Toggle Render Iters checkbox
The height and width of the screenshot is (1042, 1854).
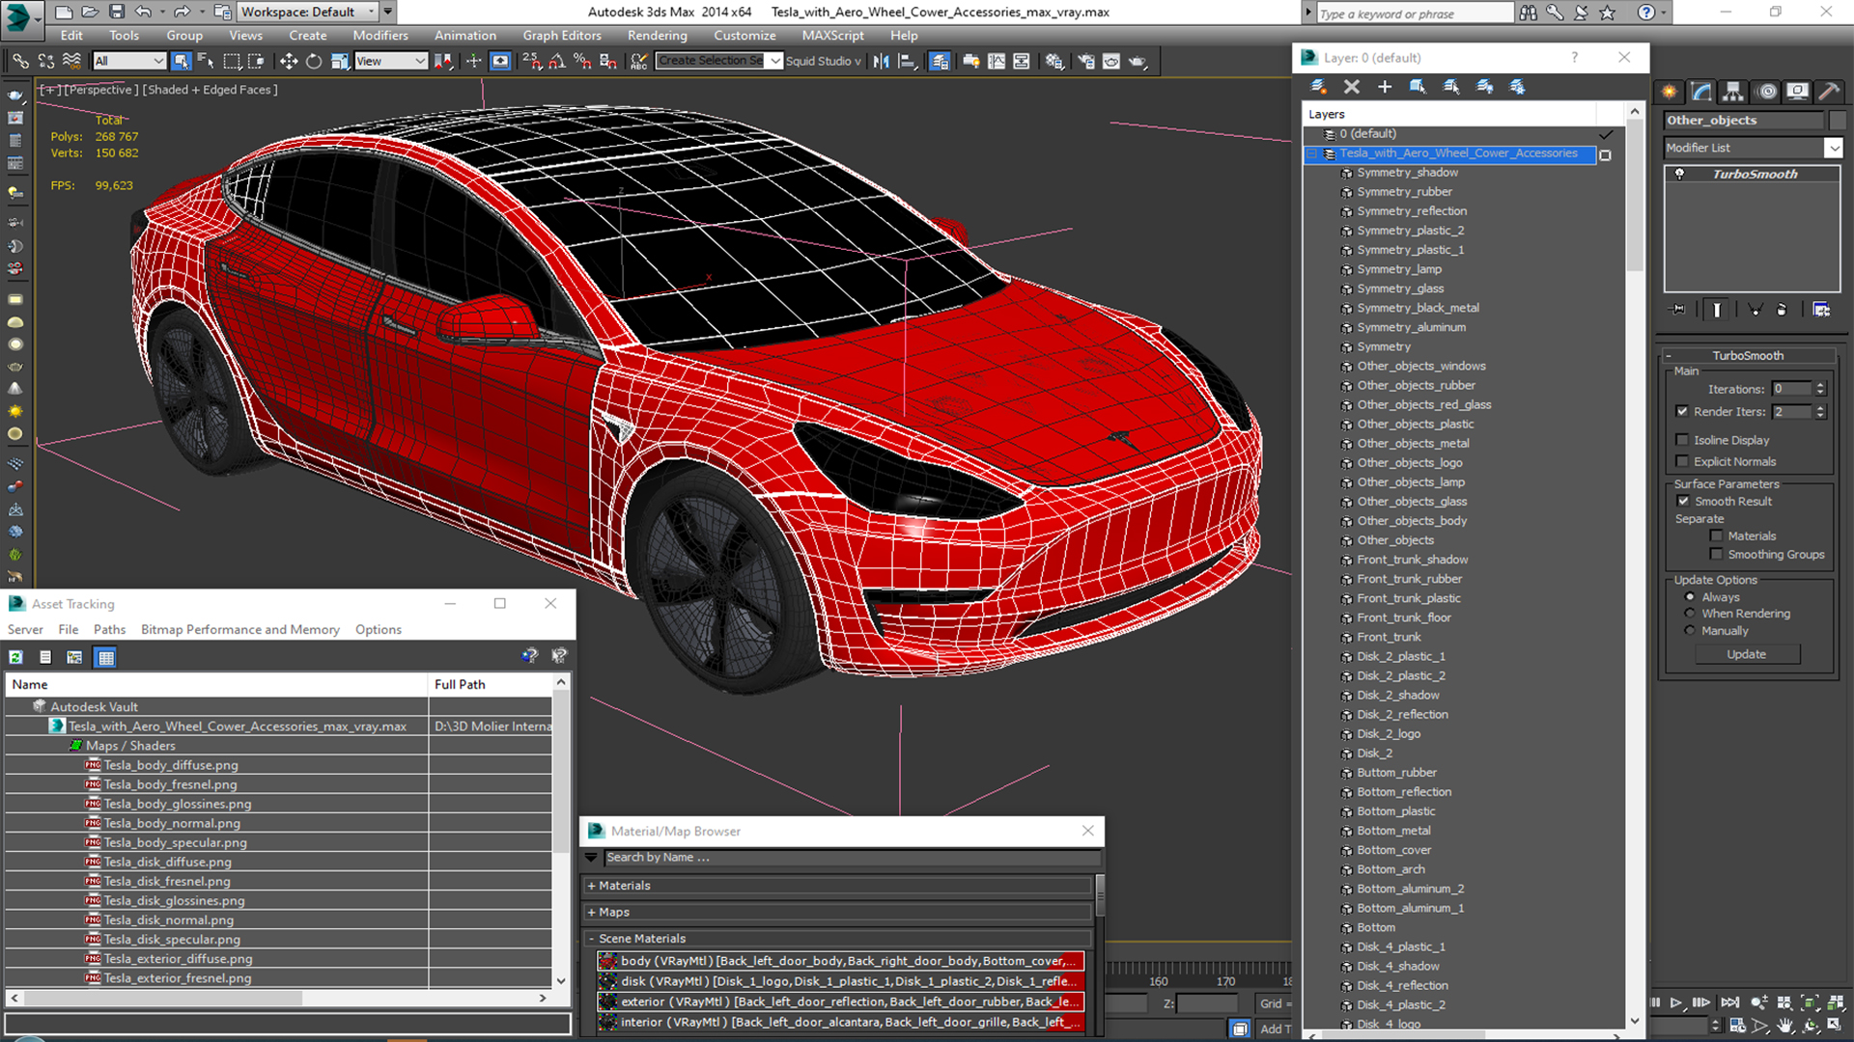[x=1683, y=411]
